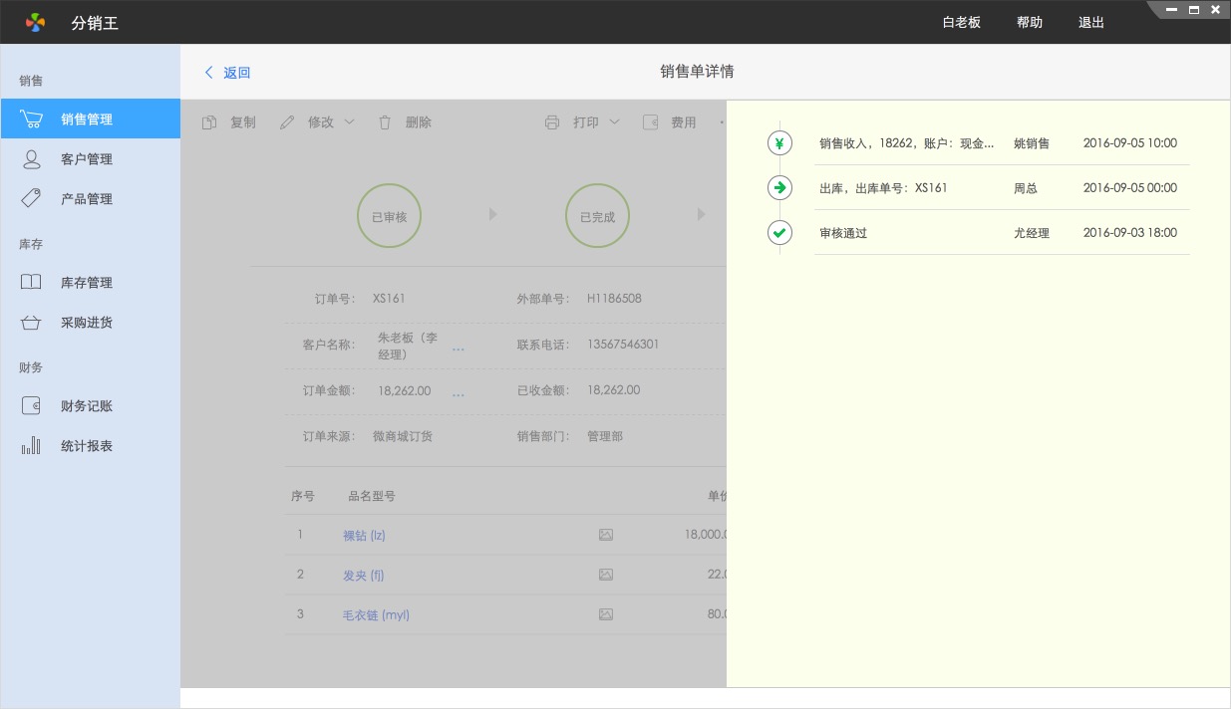Click the trash delete (删除) icon
1231x709 pixels.
(385, 122)
